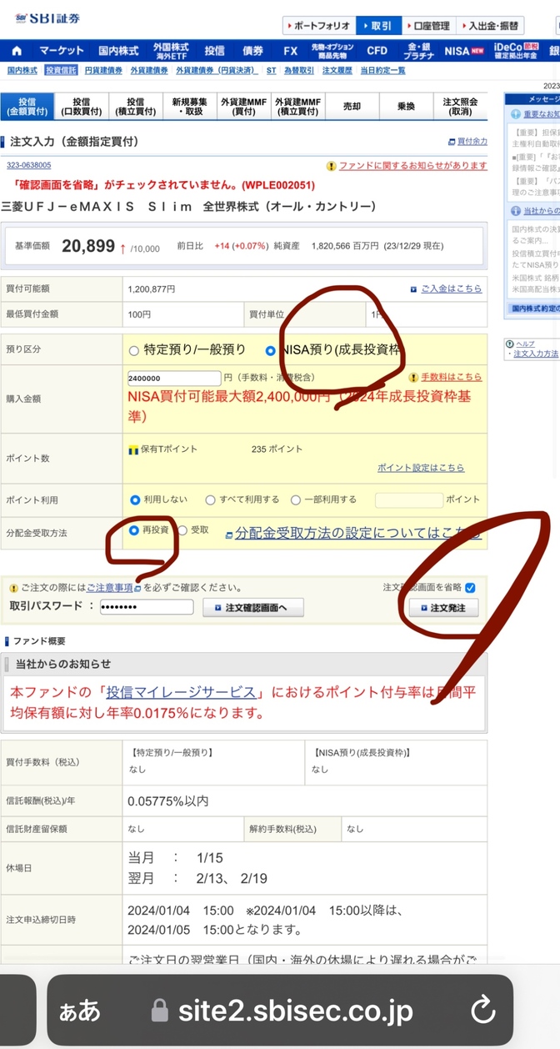Toggle 注文確認画面を省略 checkbox
Image resolution: width=560 pixels, height=1049 pixels.
click(471, 587)
